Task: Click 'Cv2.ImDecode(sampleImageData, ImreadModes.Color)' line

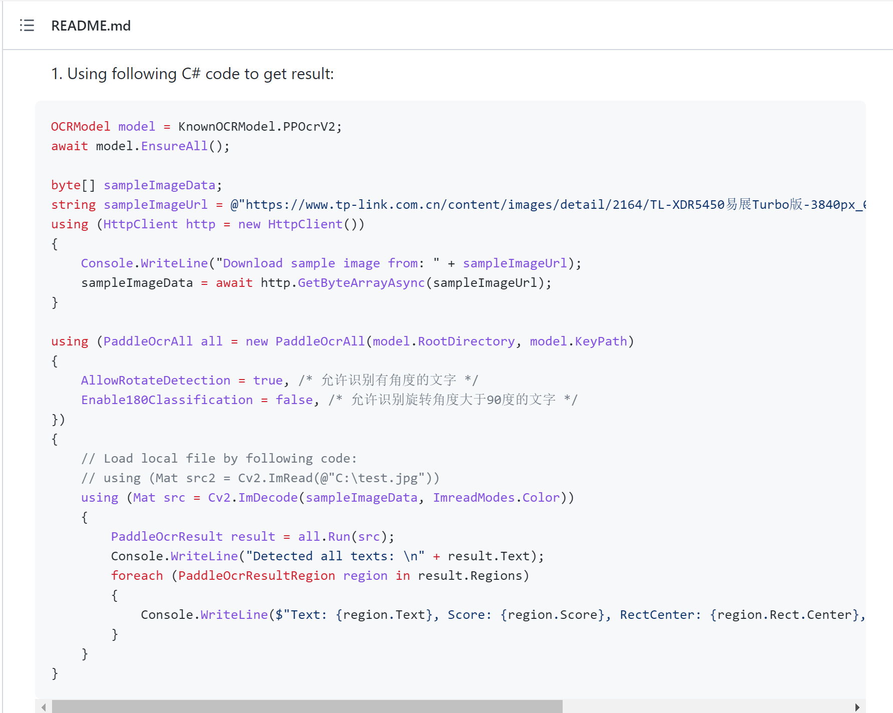Action: (x=327, y=497)
